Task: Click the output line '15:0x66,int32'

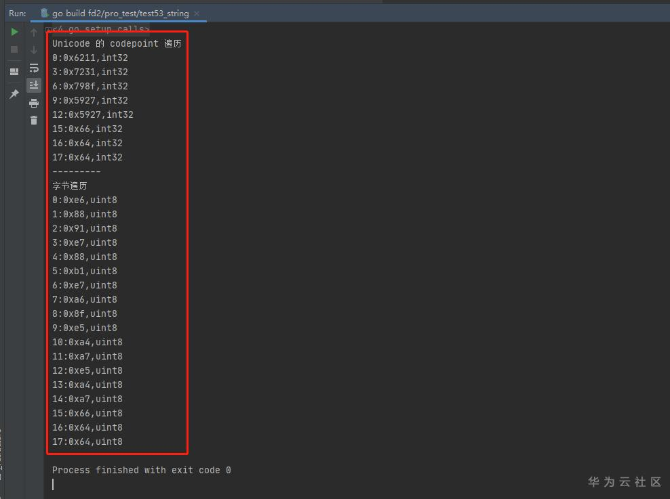Action: [x=87, y=129]
